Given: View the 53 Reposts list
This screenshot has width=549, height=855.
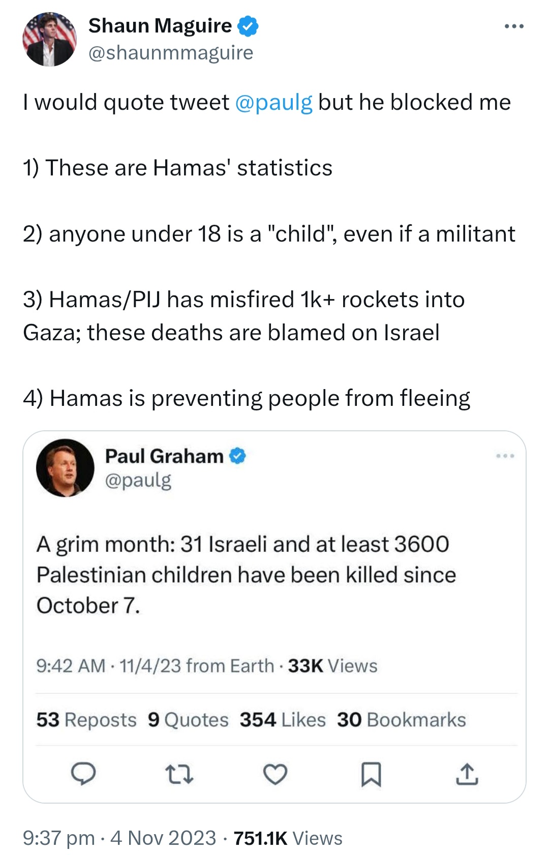Looking at the screenshot, I should click(x=86, y=720).
